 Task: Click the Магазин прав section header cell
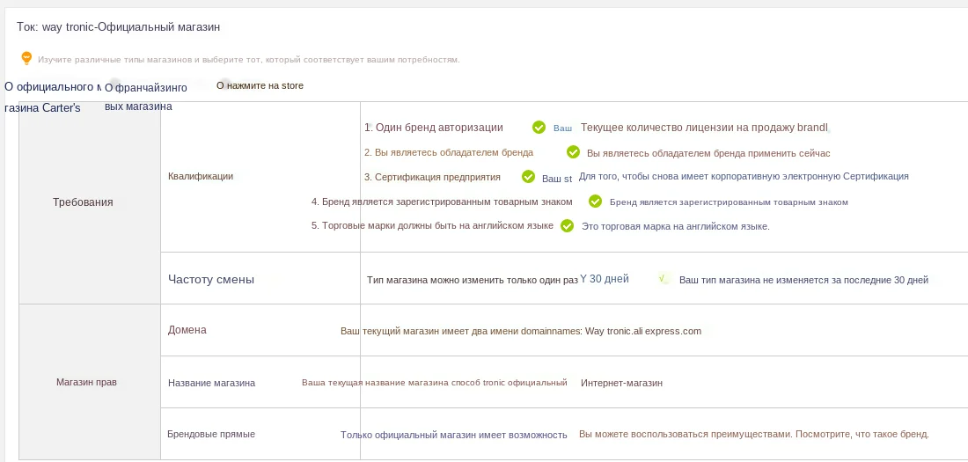pos(86,382)
